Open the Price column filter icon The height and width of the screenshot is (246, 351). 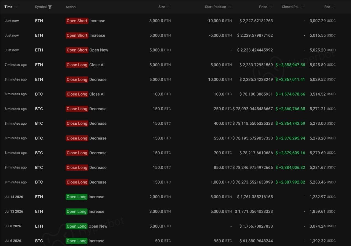pos(271,7)
